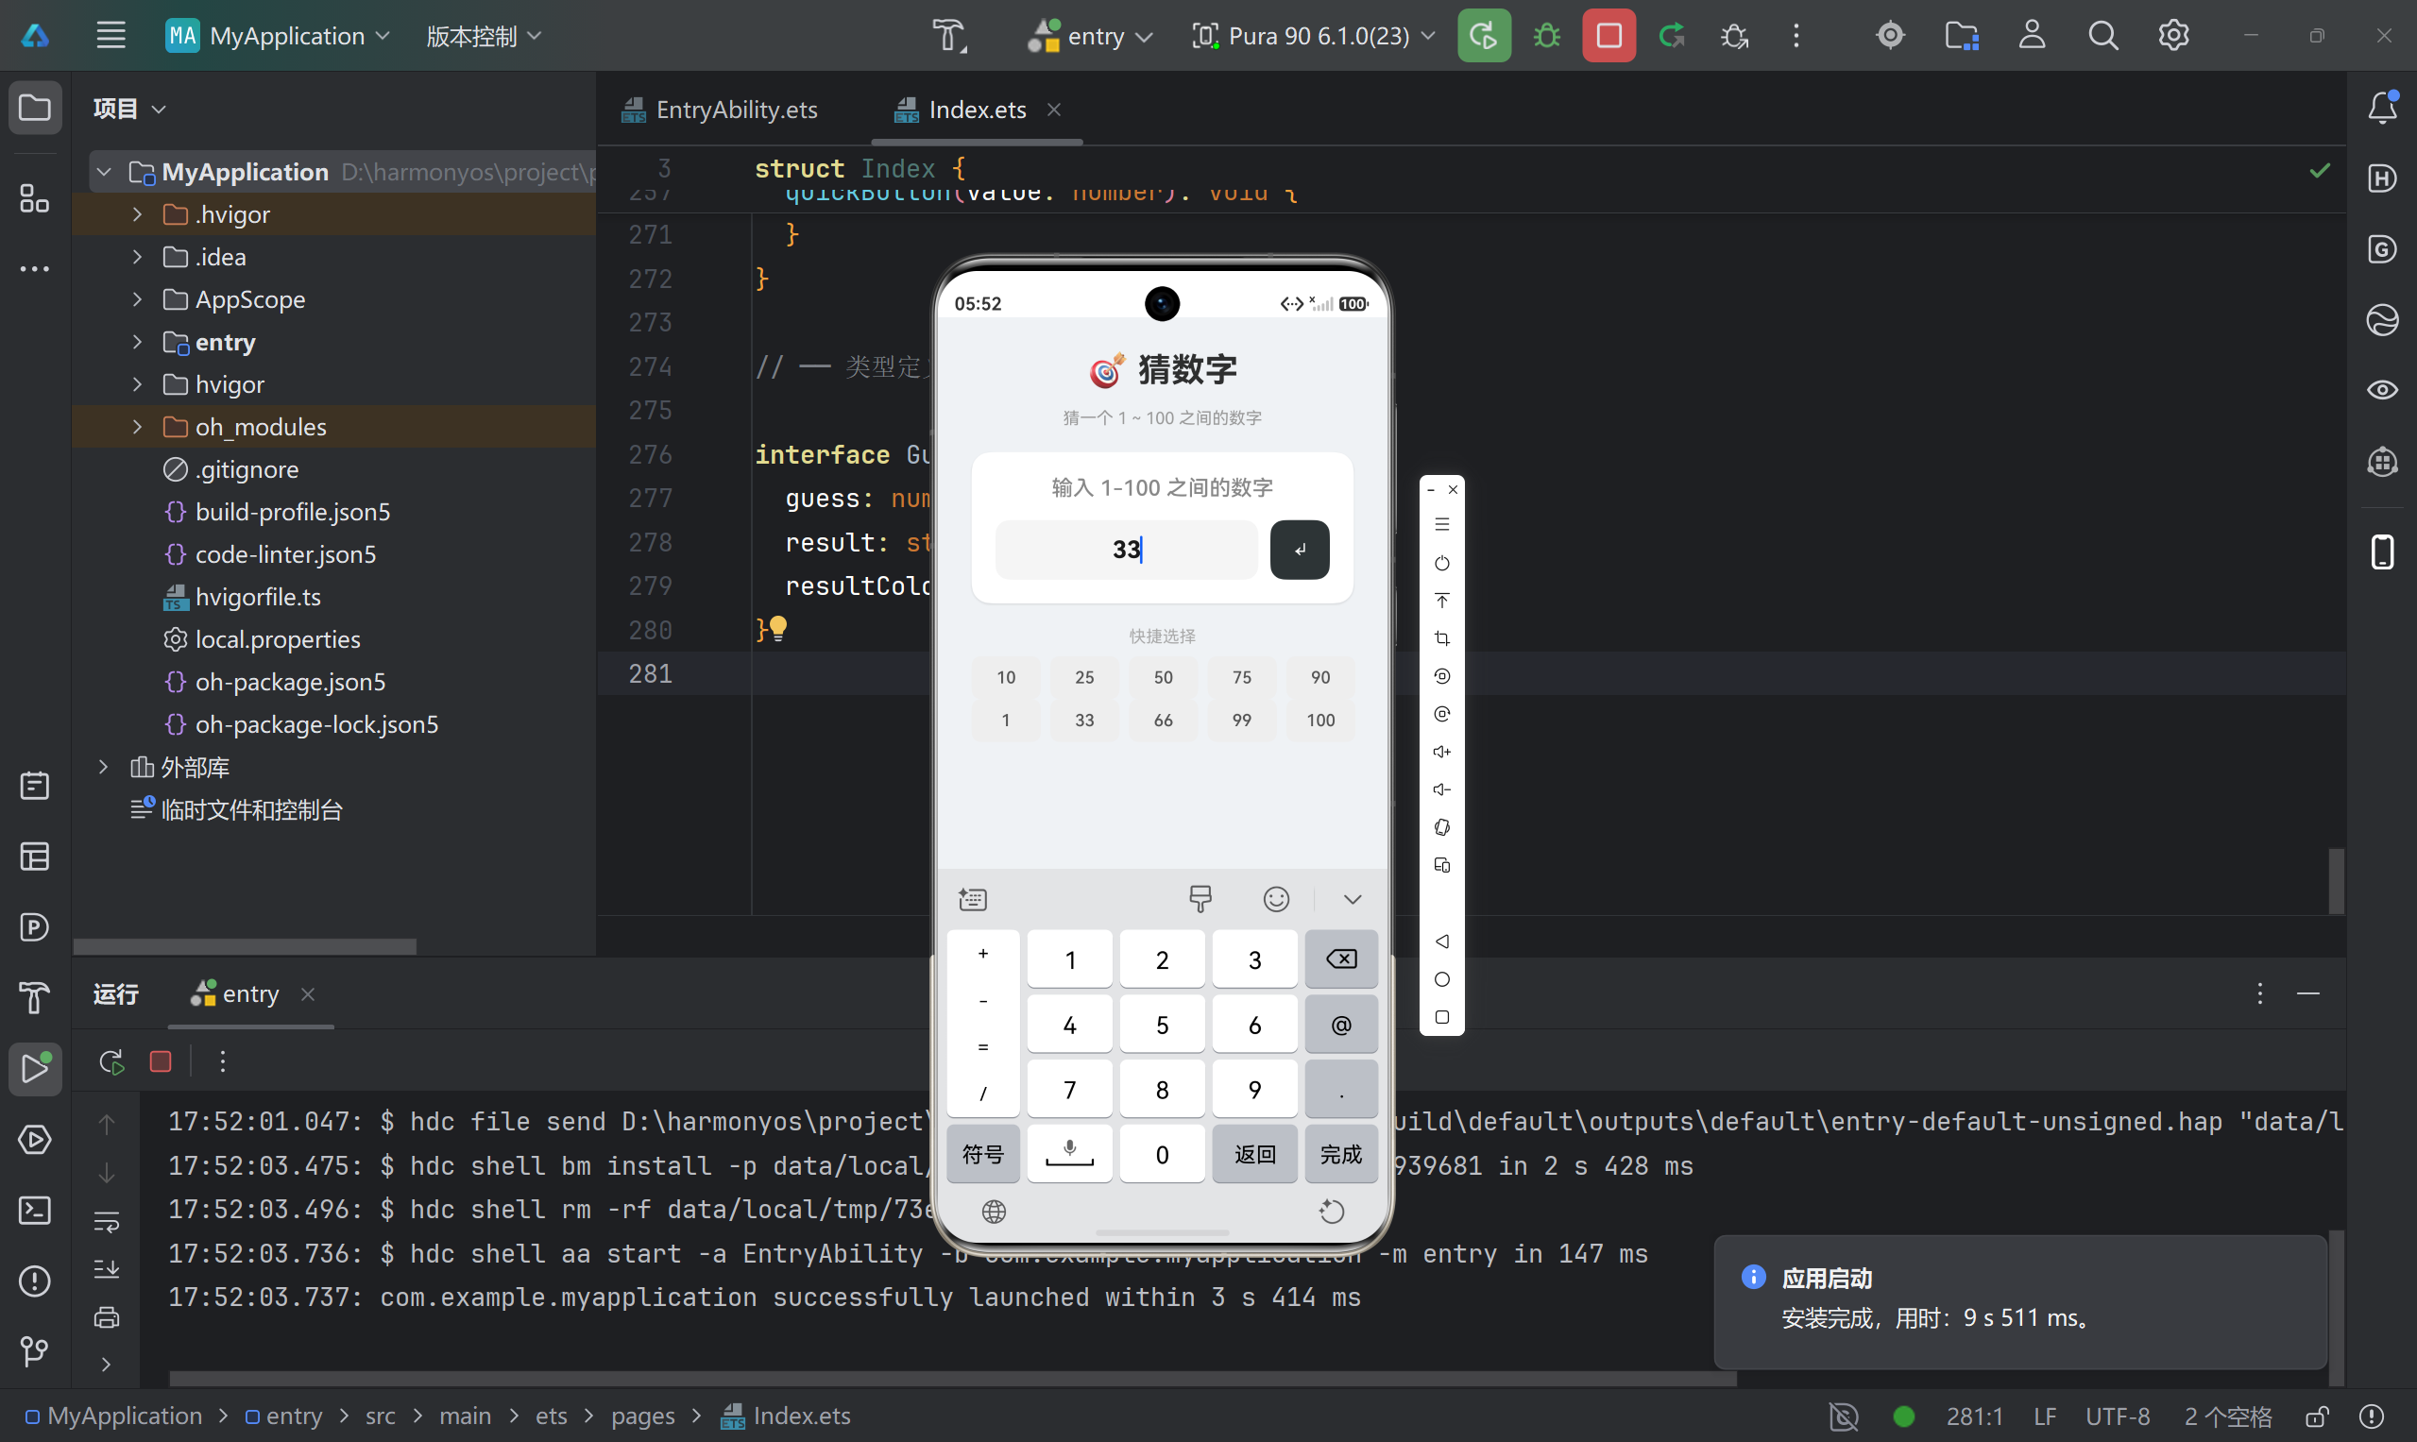Click the Build hammer icon in toolbar
This screenshot has height=1442, width=2417.
[x=949, y=36]
